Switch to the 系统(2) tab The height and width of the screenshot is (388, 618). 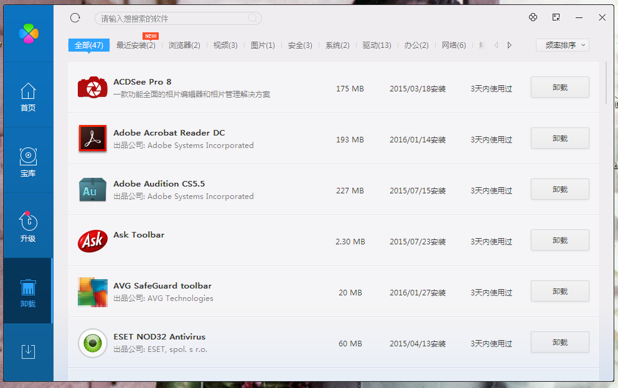point(337,45)
